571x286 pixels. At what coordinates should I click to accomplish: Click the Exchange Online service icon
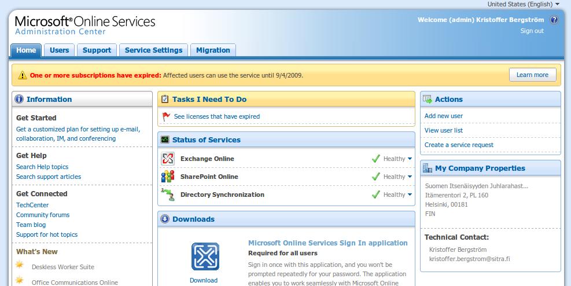tap(168, 159)
